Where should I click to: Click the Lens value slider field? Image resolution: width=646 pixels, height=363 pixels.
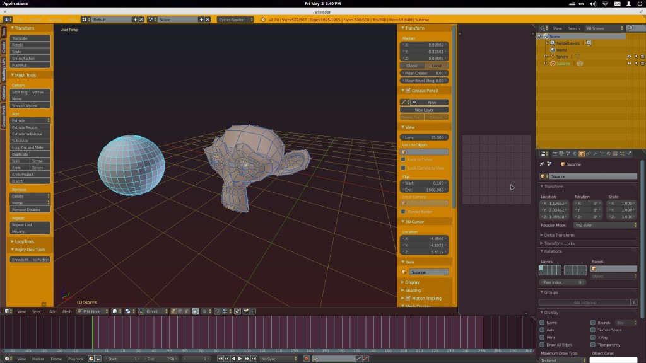[425, 137]
